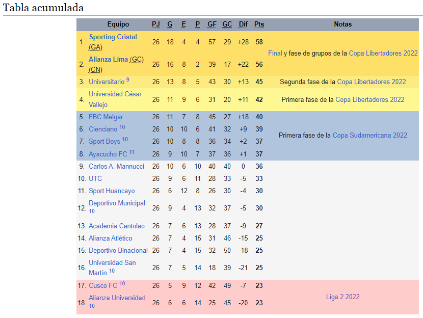423x318 pixels.
Task: Open the Copa Sudamericana 2022 link
Action: 369,136
